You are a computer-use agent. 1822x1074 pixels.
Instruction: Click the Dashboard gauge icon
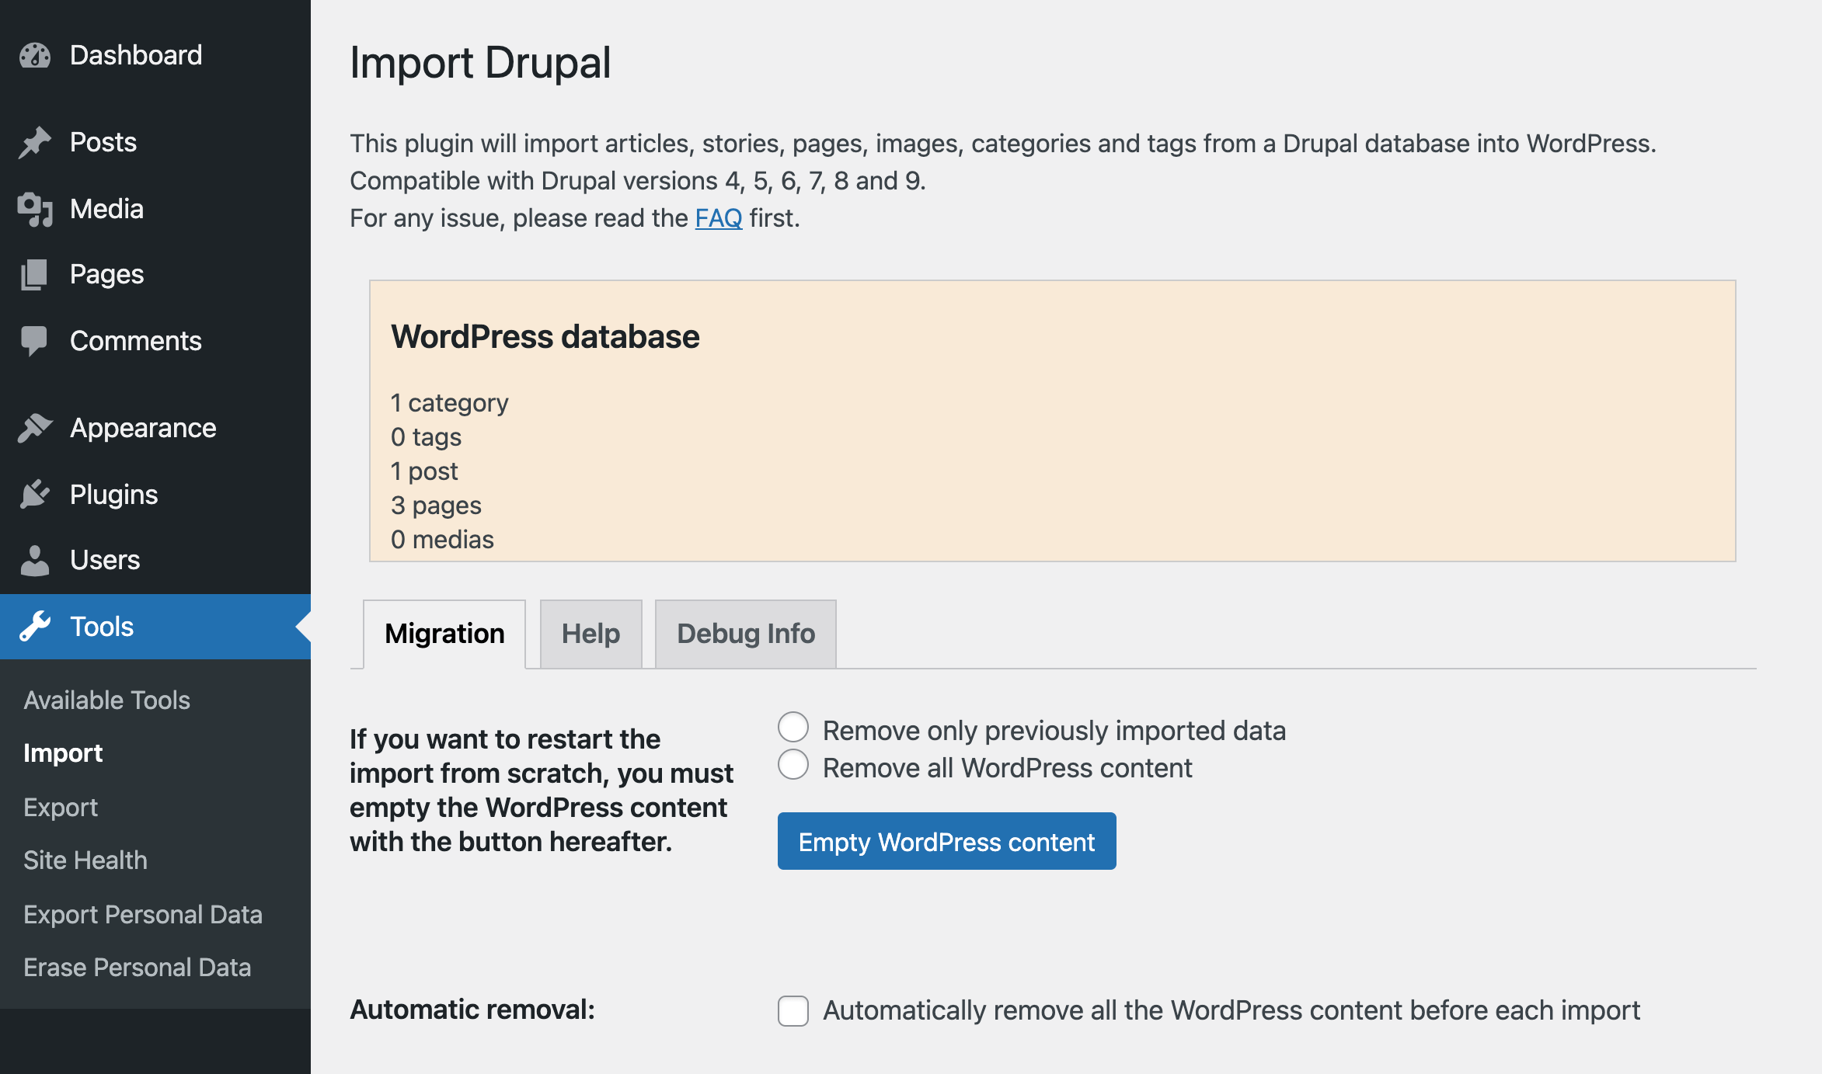click(35, 55)
